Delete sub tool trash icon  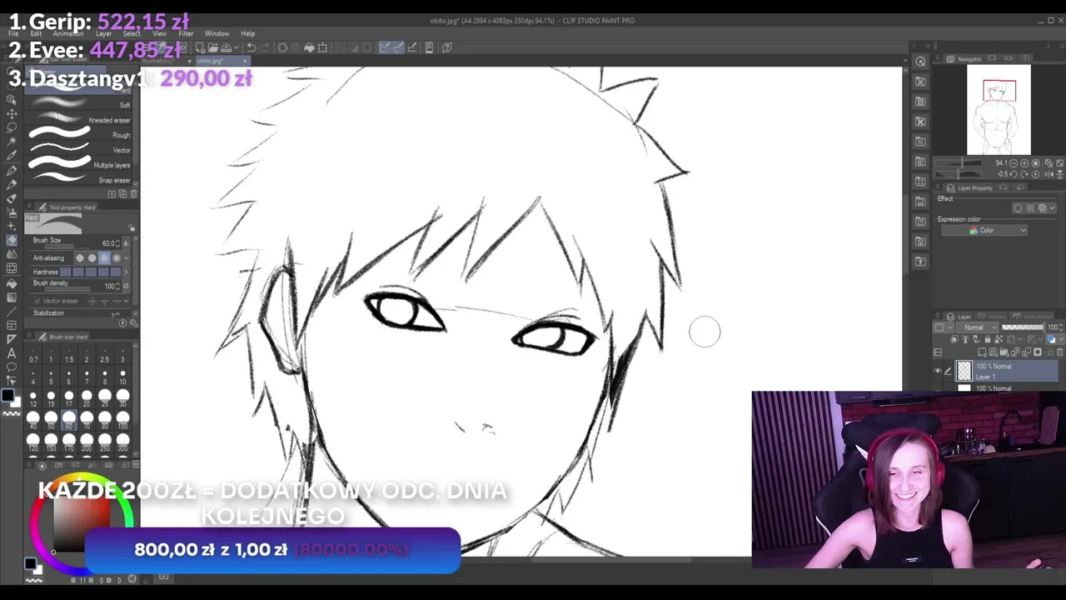134,193
